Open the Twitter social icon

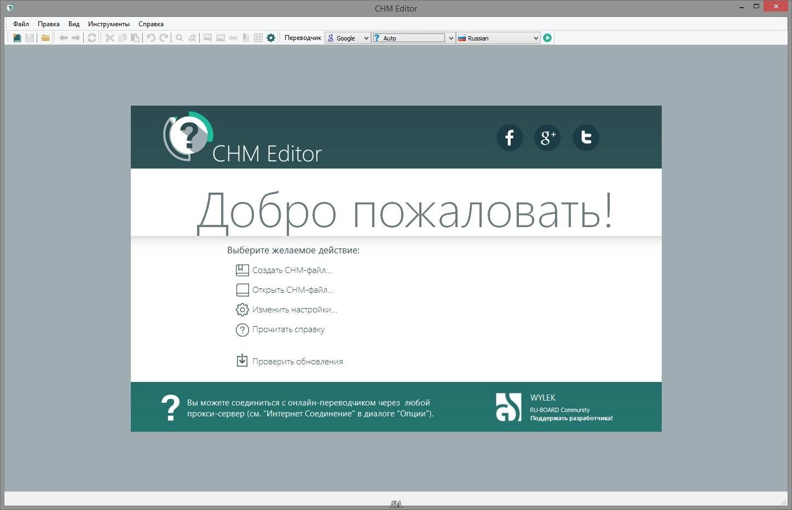[586, 137]
